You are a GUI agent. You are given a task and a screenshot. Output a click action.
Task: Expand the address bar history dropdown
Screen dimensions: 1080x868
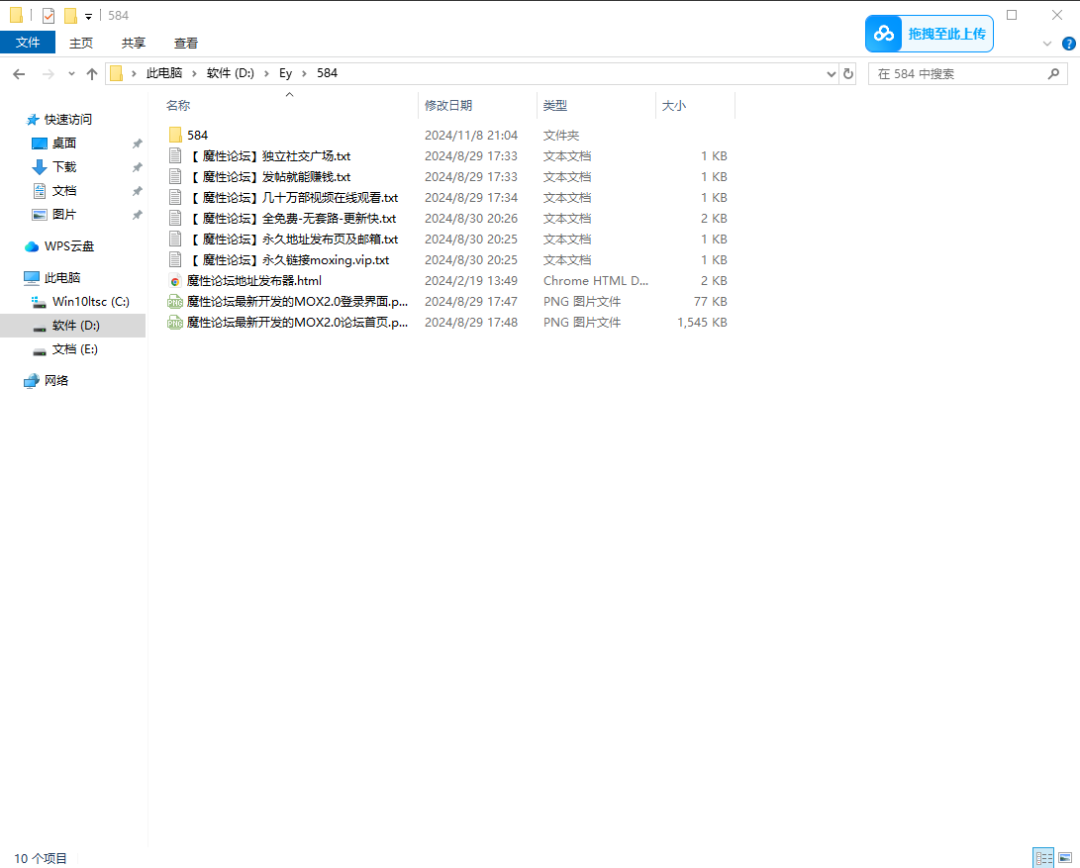[831, 73]
